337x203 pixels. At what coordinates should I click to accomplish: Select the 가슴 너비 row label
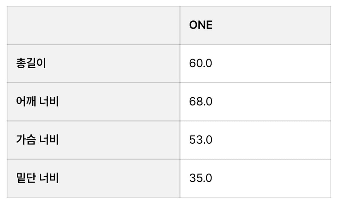point(37,140)
